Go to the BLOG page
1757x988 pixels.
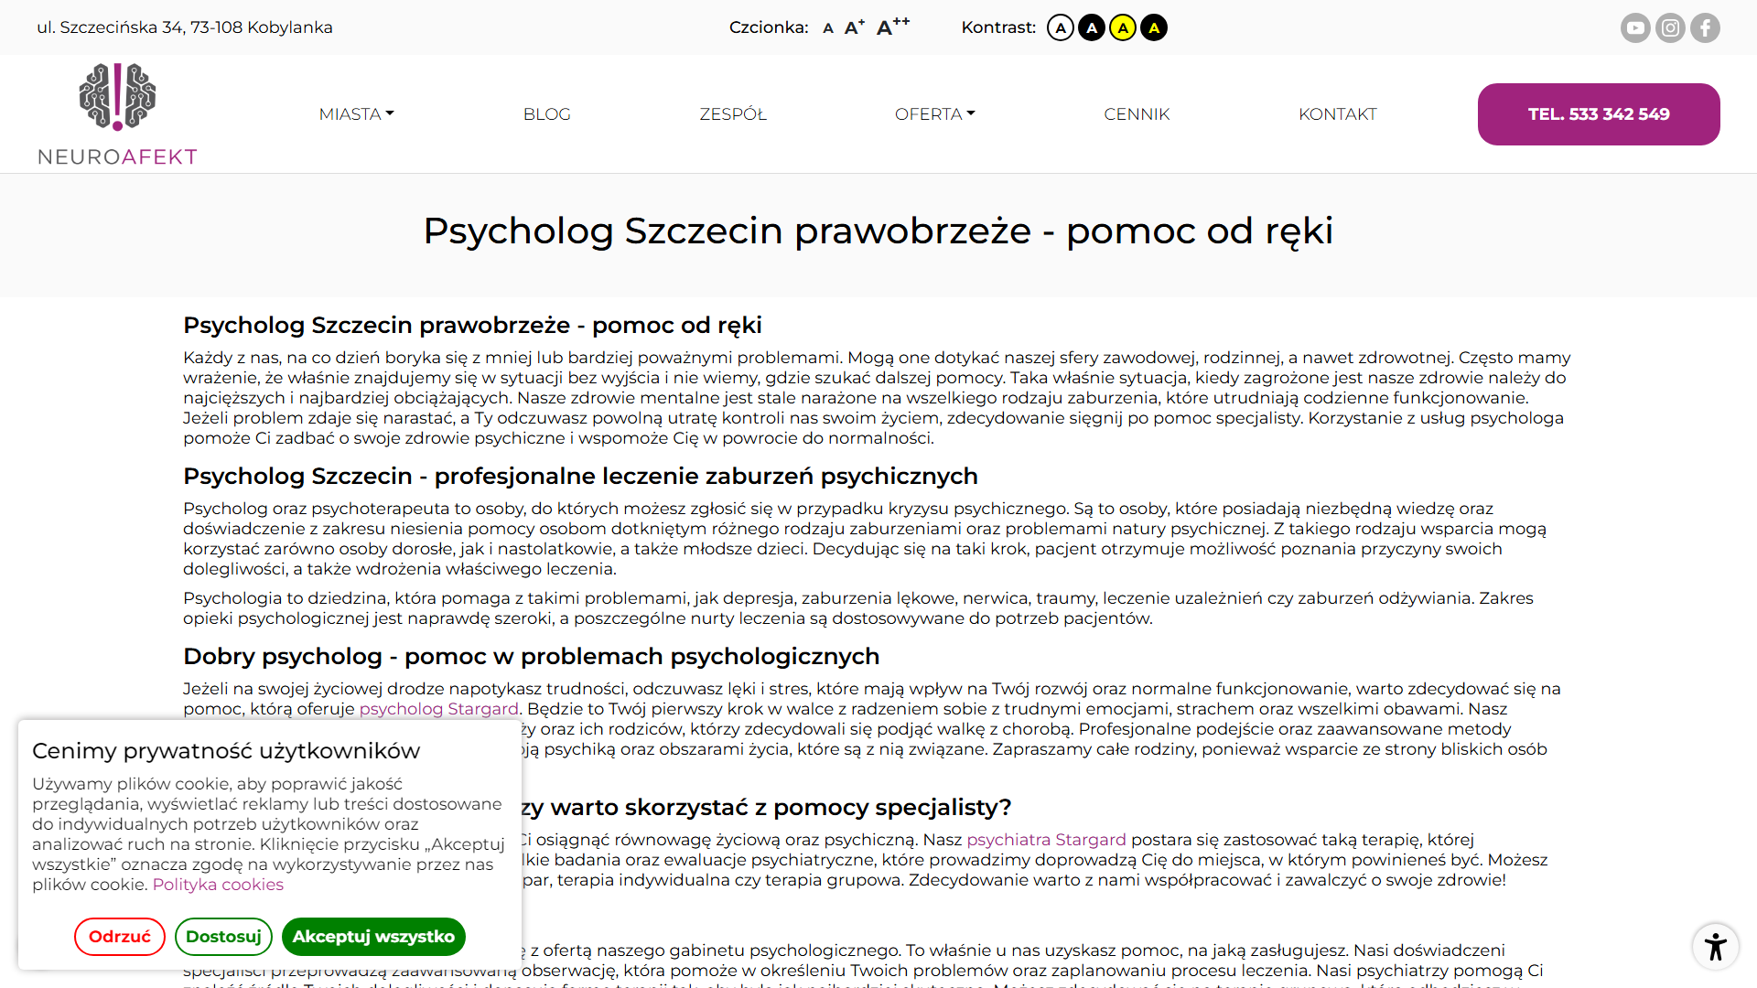pyautogui.click(x=546, y=114)
